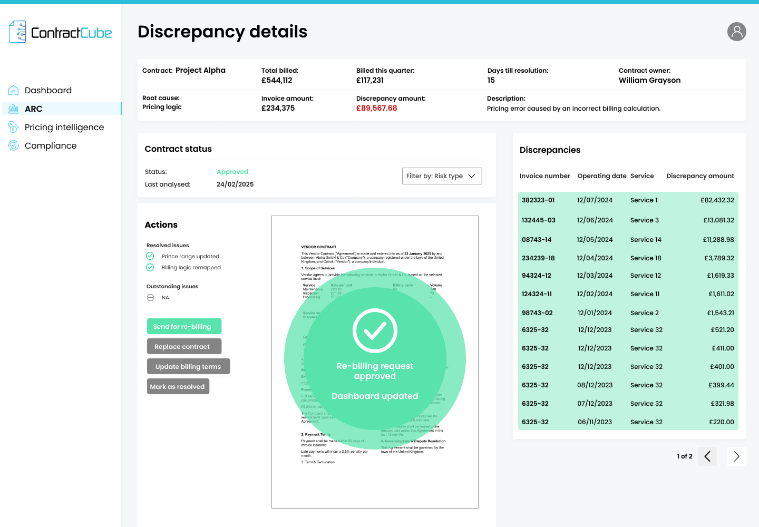
Task: Open Dashboard in the sidebar
Action: pos(48,90)
